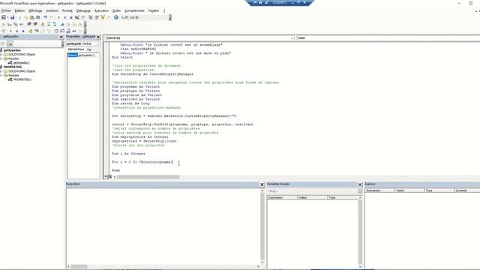The height and width of the screenshot is (270, 480).
Task: Click the Step Into icon in Debug toolbar
Action: pyautogui.click(x=37, y=31)
